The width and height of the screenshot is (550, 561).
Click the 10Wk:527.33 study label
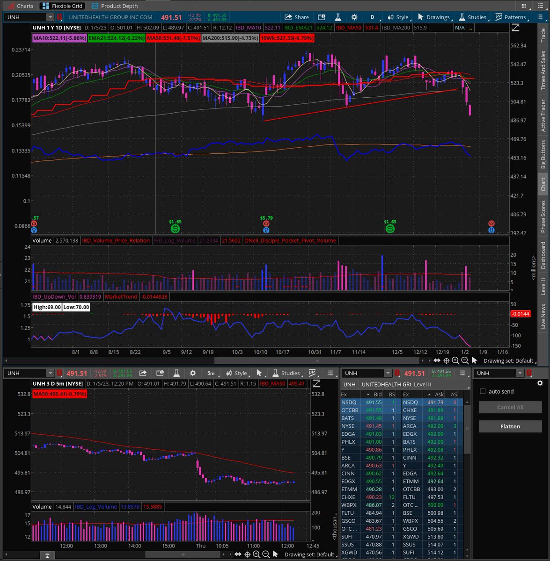click(x=287, y=38)
